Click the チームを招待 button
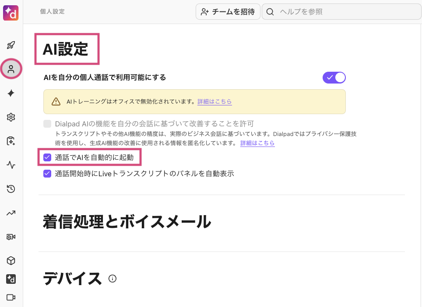This screenshot has width=422, height=307. pos(228,12)
